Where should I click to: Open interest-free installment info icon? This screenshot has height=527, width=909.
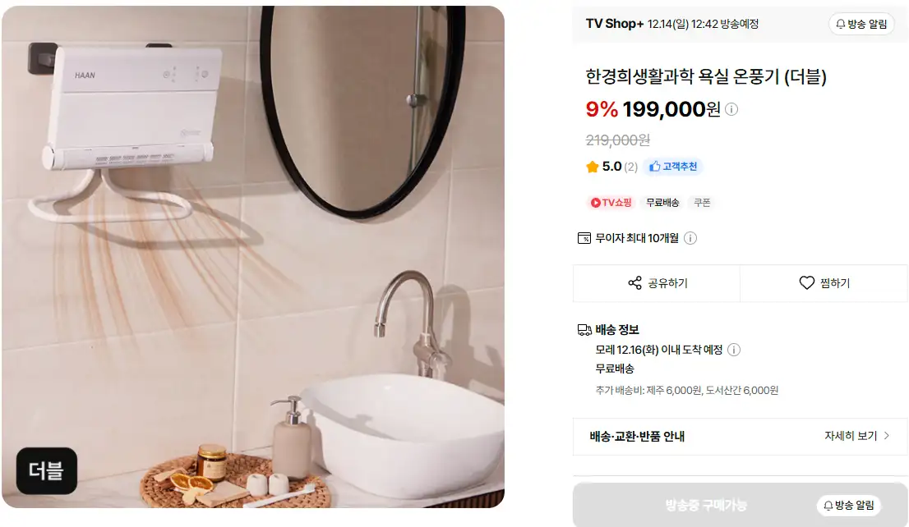690,238
